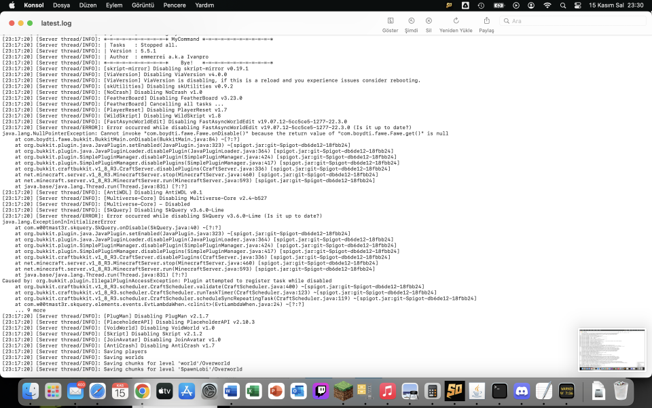Click the 'Disabling AntiCrash v1.7' log line
Viewport: 652px width, 408px height.
108,345
